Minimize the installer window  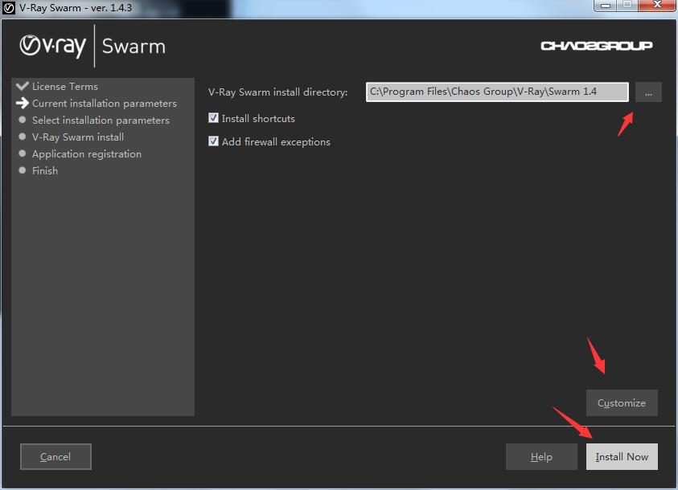605,5
